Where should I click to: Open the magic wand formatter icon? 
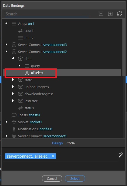coord(121,155)
